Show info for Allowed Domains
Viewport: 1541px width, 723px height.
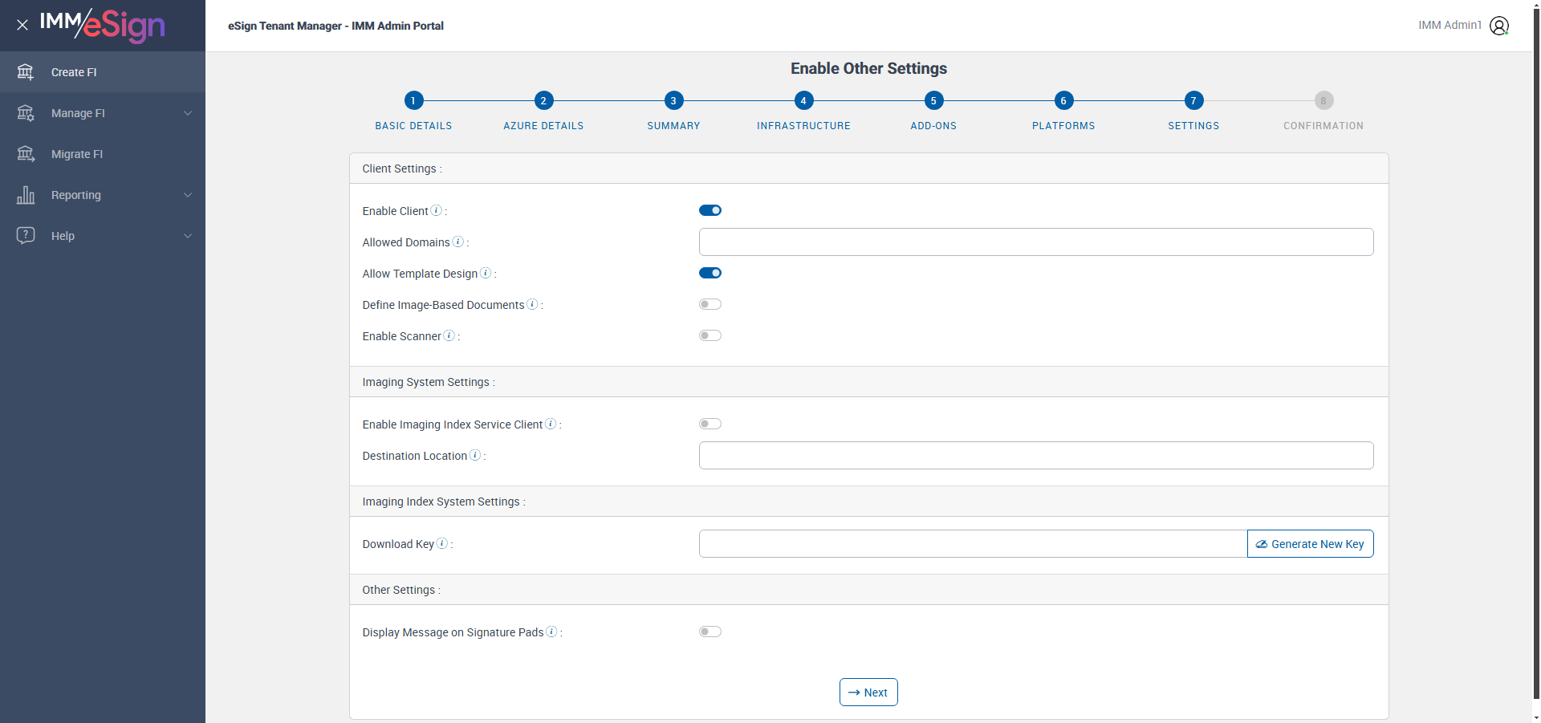coord(457,242)
